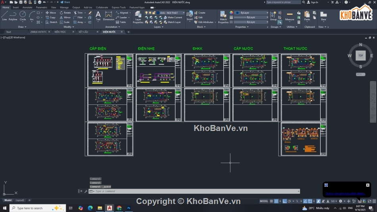Select the Line drawing tool
377x212 pixels.
coord(4,15)
